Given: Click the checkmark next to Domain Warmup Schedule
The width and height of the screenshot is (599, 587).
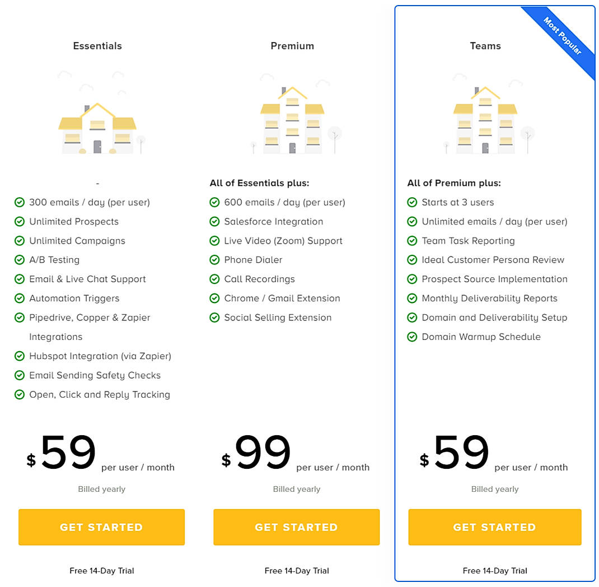Looking at the screenshot, I should click(413, 337).
